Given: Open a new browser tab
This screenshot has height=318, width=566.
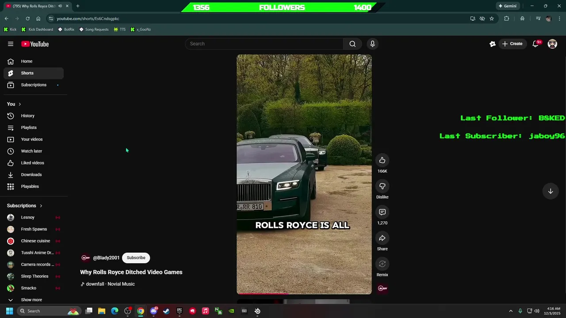Looking at the screenshot, I should [x=77, y=6].
